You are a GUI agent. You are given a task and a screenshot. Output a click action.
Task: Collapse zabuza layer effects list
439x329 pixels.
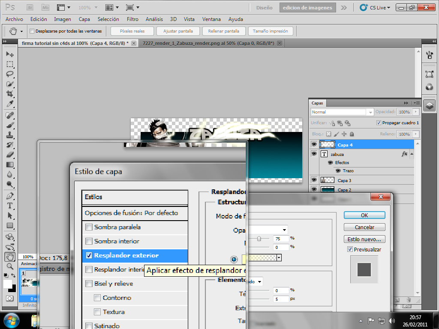(412, 154)
